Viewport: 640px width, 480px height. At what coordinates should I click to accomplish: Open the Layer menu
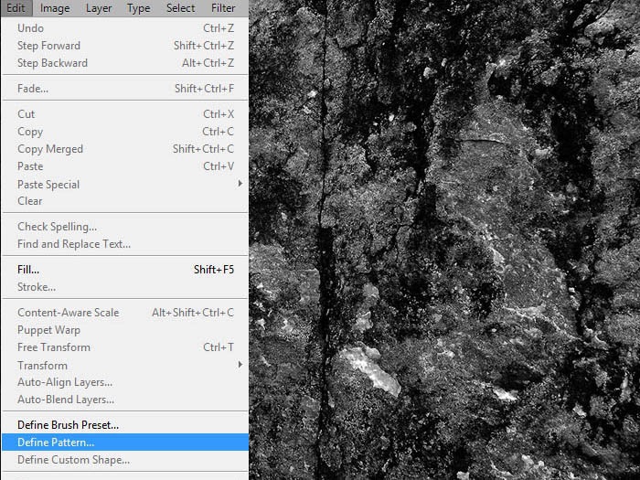(99, 8)
